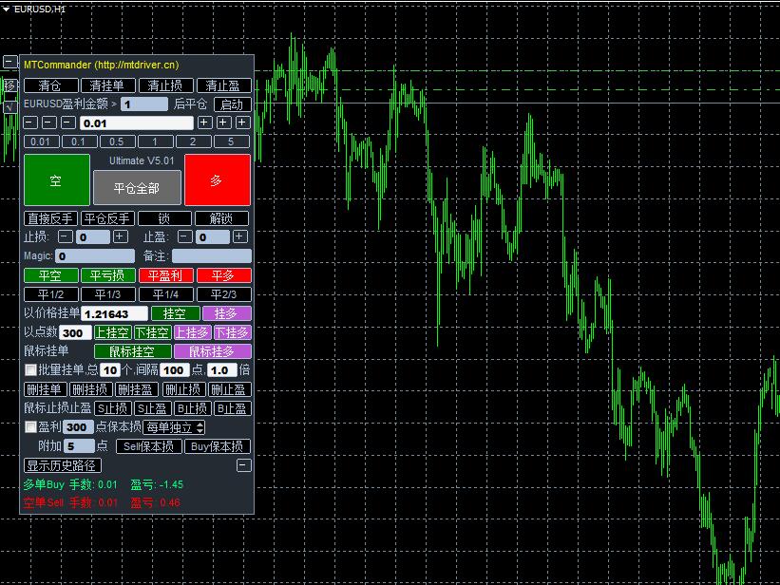Toggle the 盈利 保本损 checkbox
780x585 pixels.
click(30, 427)
